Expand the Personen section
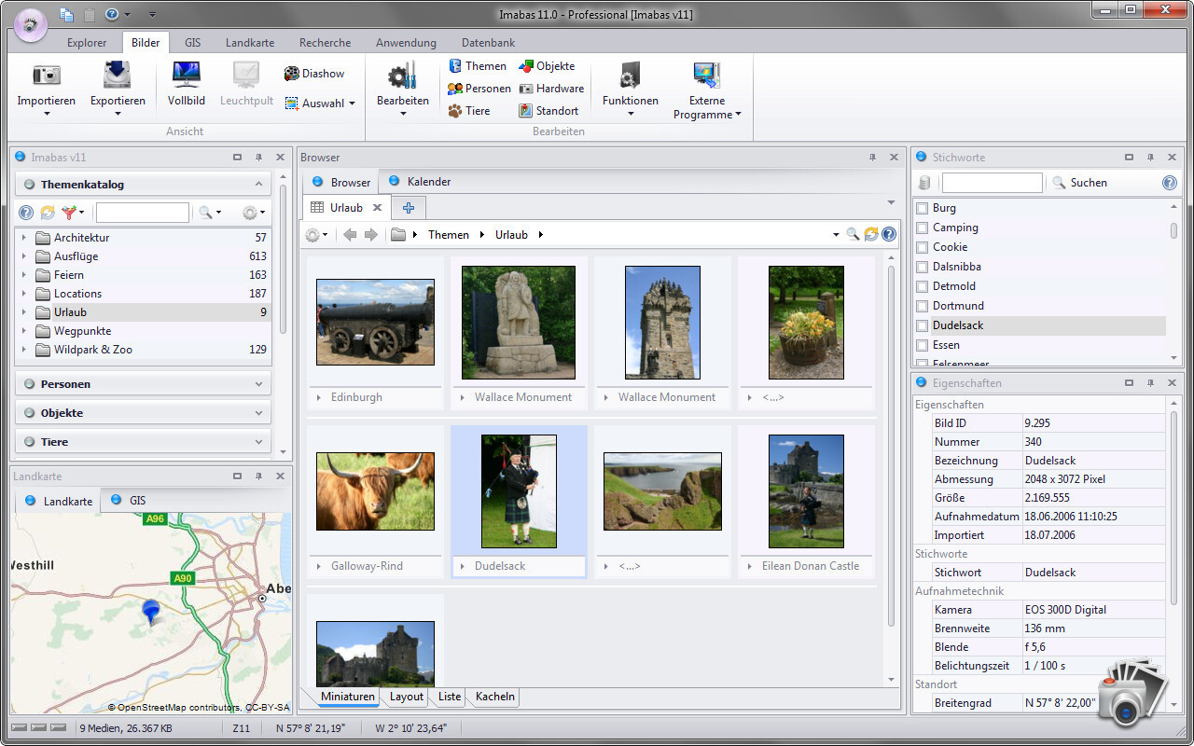The image size is (1194, 746). 143,383
